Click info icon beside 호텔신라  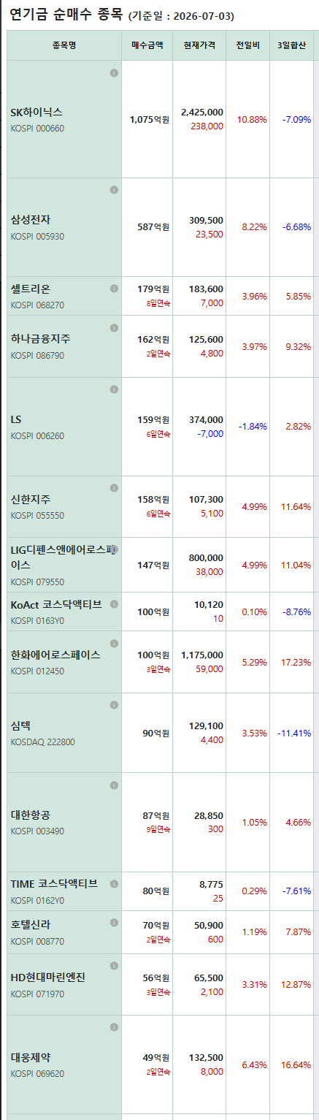[114, 923]
